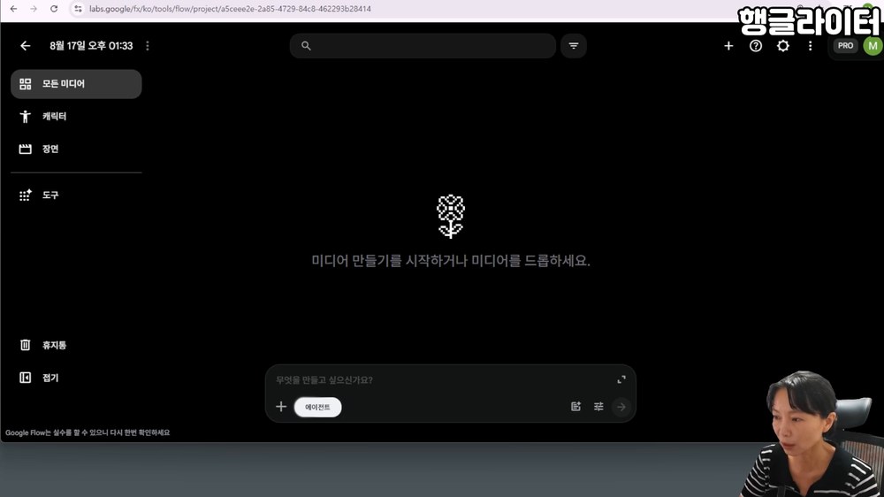Click the browser forward arrow
884x497 pixels.
(34, 9)
